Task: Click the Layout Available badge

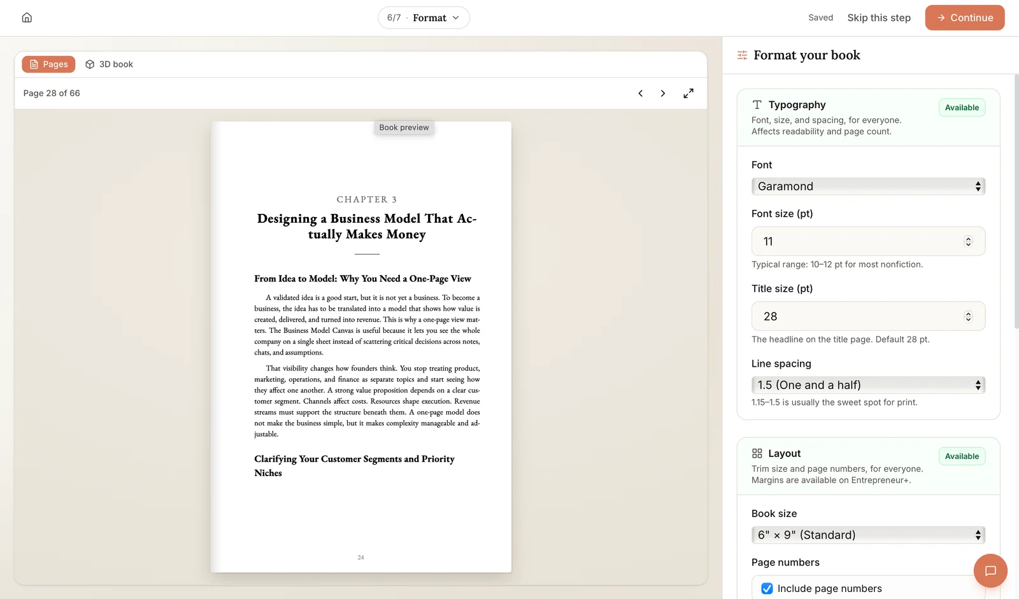Action: pos(962,456)
